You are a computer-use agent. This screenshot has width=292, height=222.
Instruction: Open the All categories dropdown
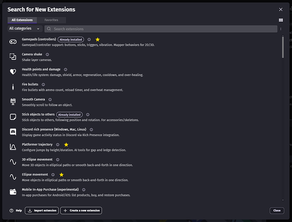pyautogui.click(x=25, y=28)
